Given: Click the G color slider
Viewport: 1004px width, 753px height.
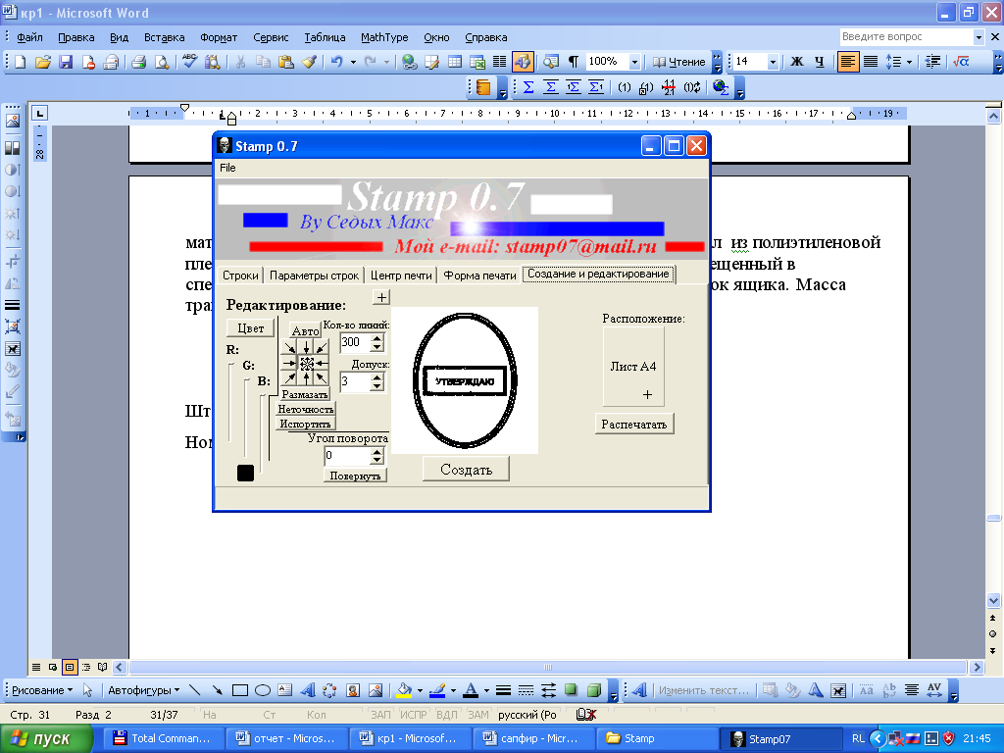Looking at the screenshot, I should click(246, 418).
